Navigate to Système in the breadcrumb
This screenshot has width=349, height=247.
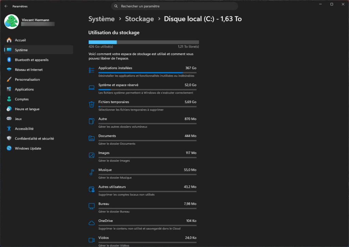tap(102, 19)
